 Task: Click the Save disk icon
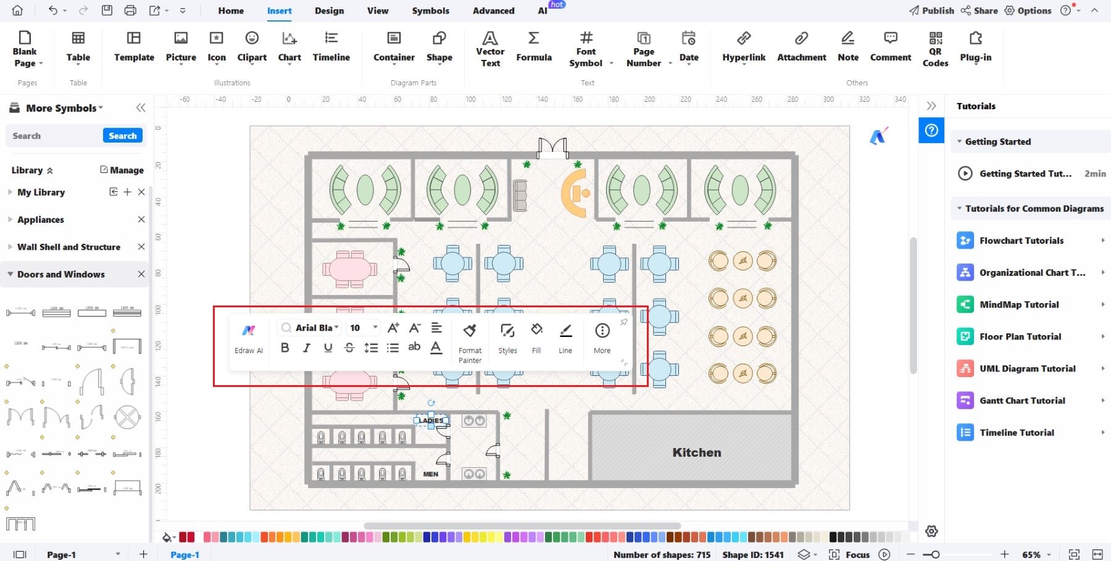(x=107, y=10)
